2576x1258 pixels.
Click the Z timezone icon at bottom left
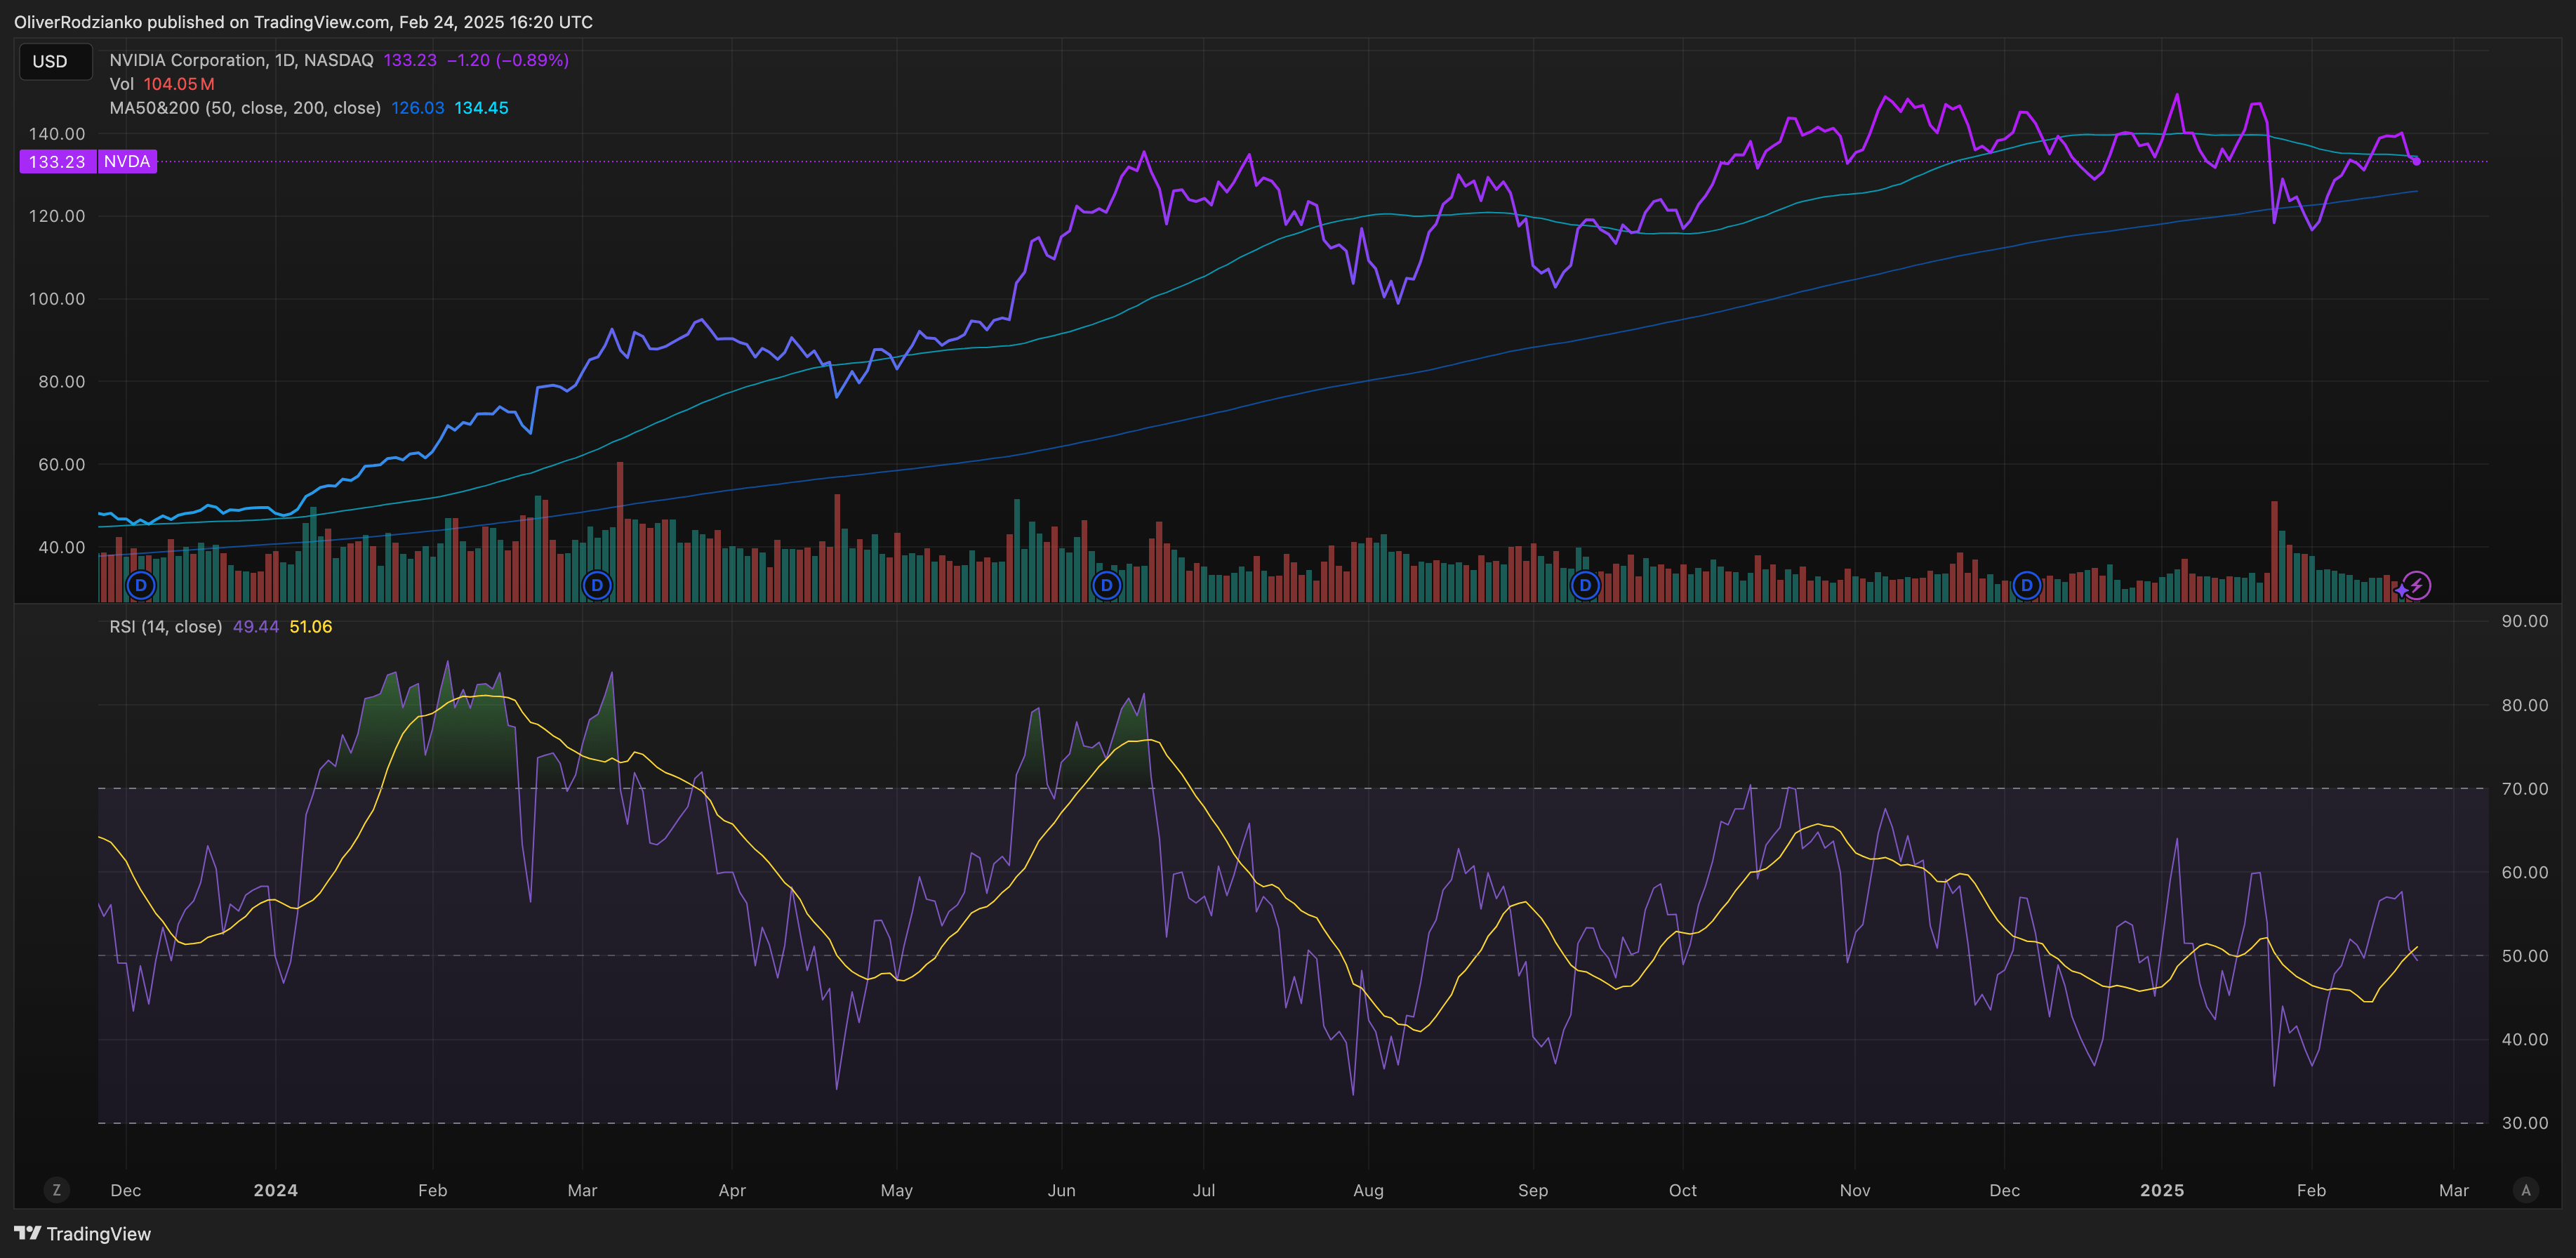56,1190
